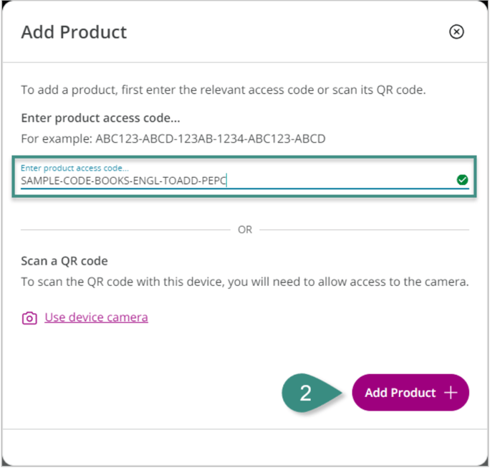Viewport: 490px width, 468px height.
Task: Click the small floating label inside the field
Action: [x=75, y=168]
